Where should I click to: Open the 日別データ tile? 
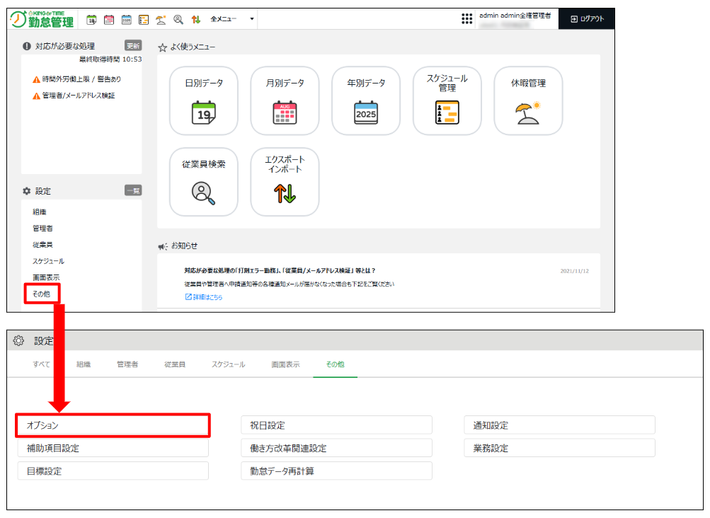pos(204,100)
